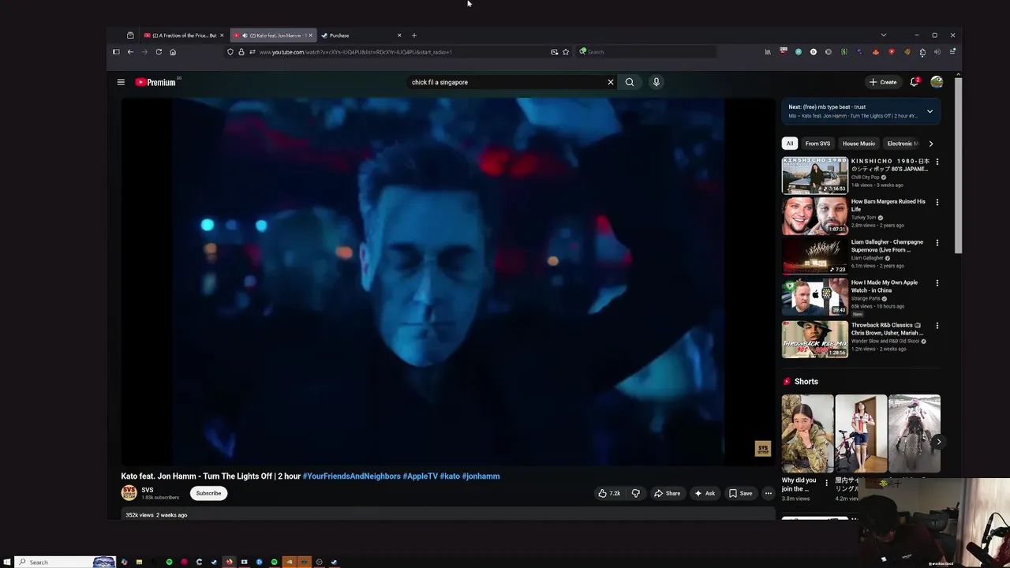Subscribe to the SVS channel
Screen dimensions: 1010x568
click(208, 493)
